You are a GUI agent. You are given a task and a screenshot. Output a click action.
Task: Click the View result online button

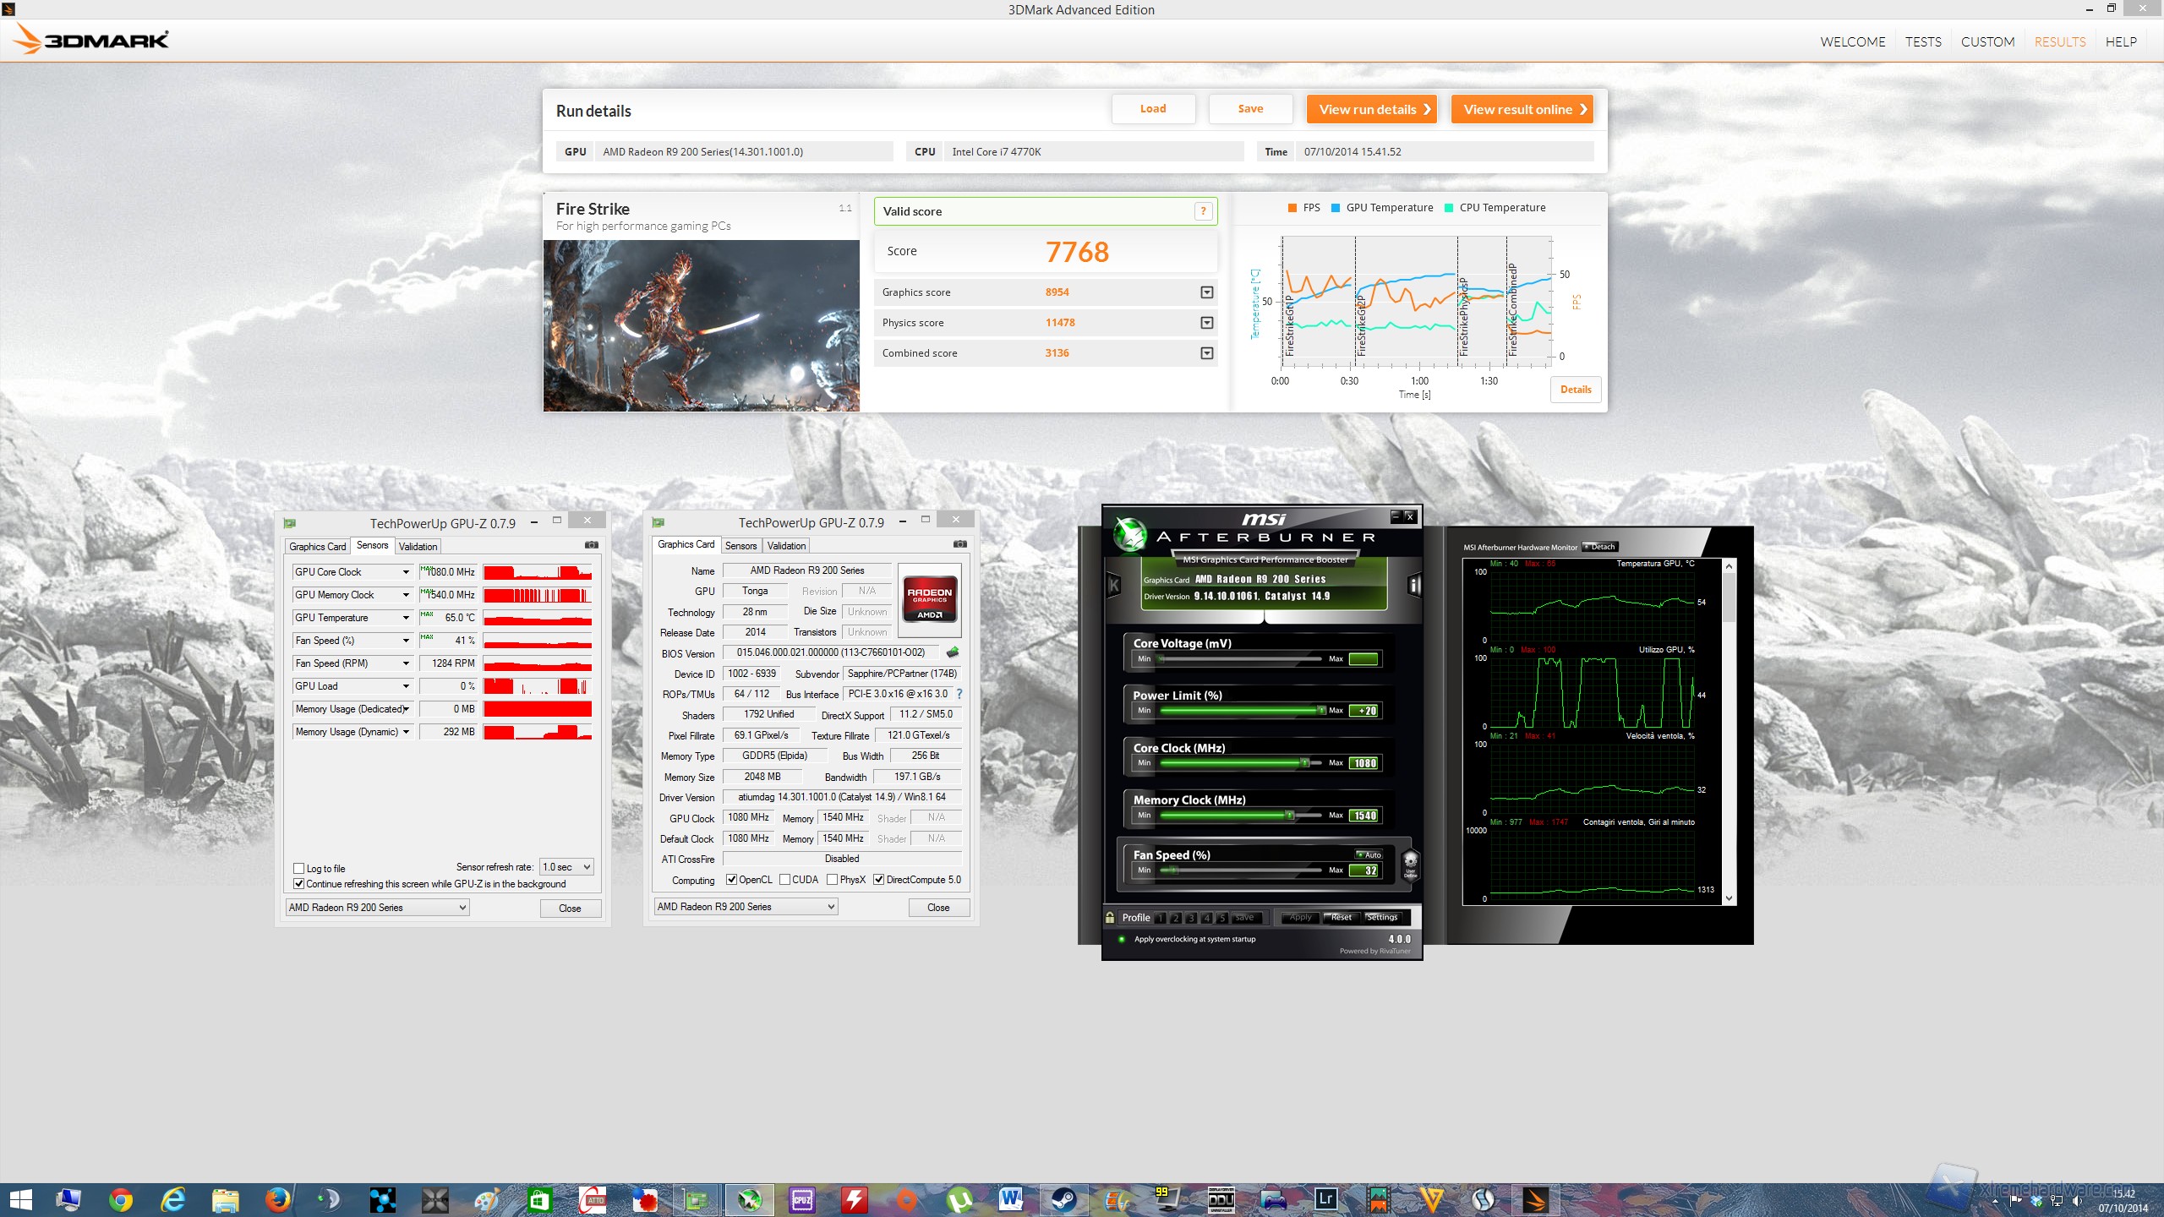[x=1522, y=109]
